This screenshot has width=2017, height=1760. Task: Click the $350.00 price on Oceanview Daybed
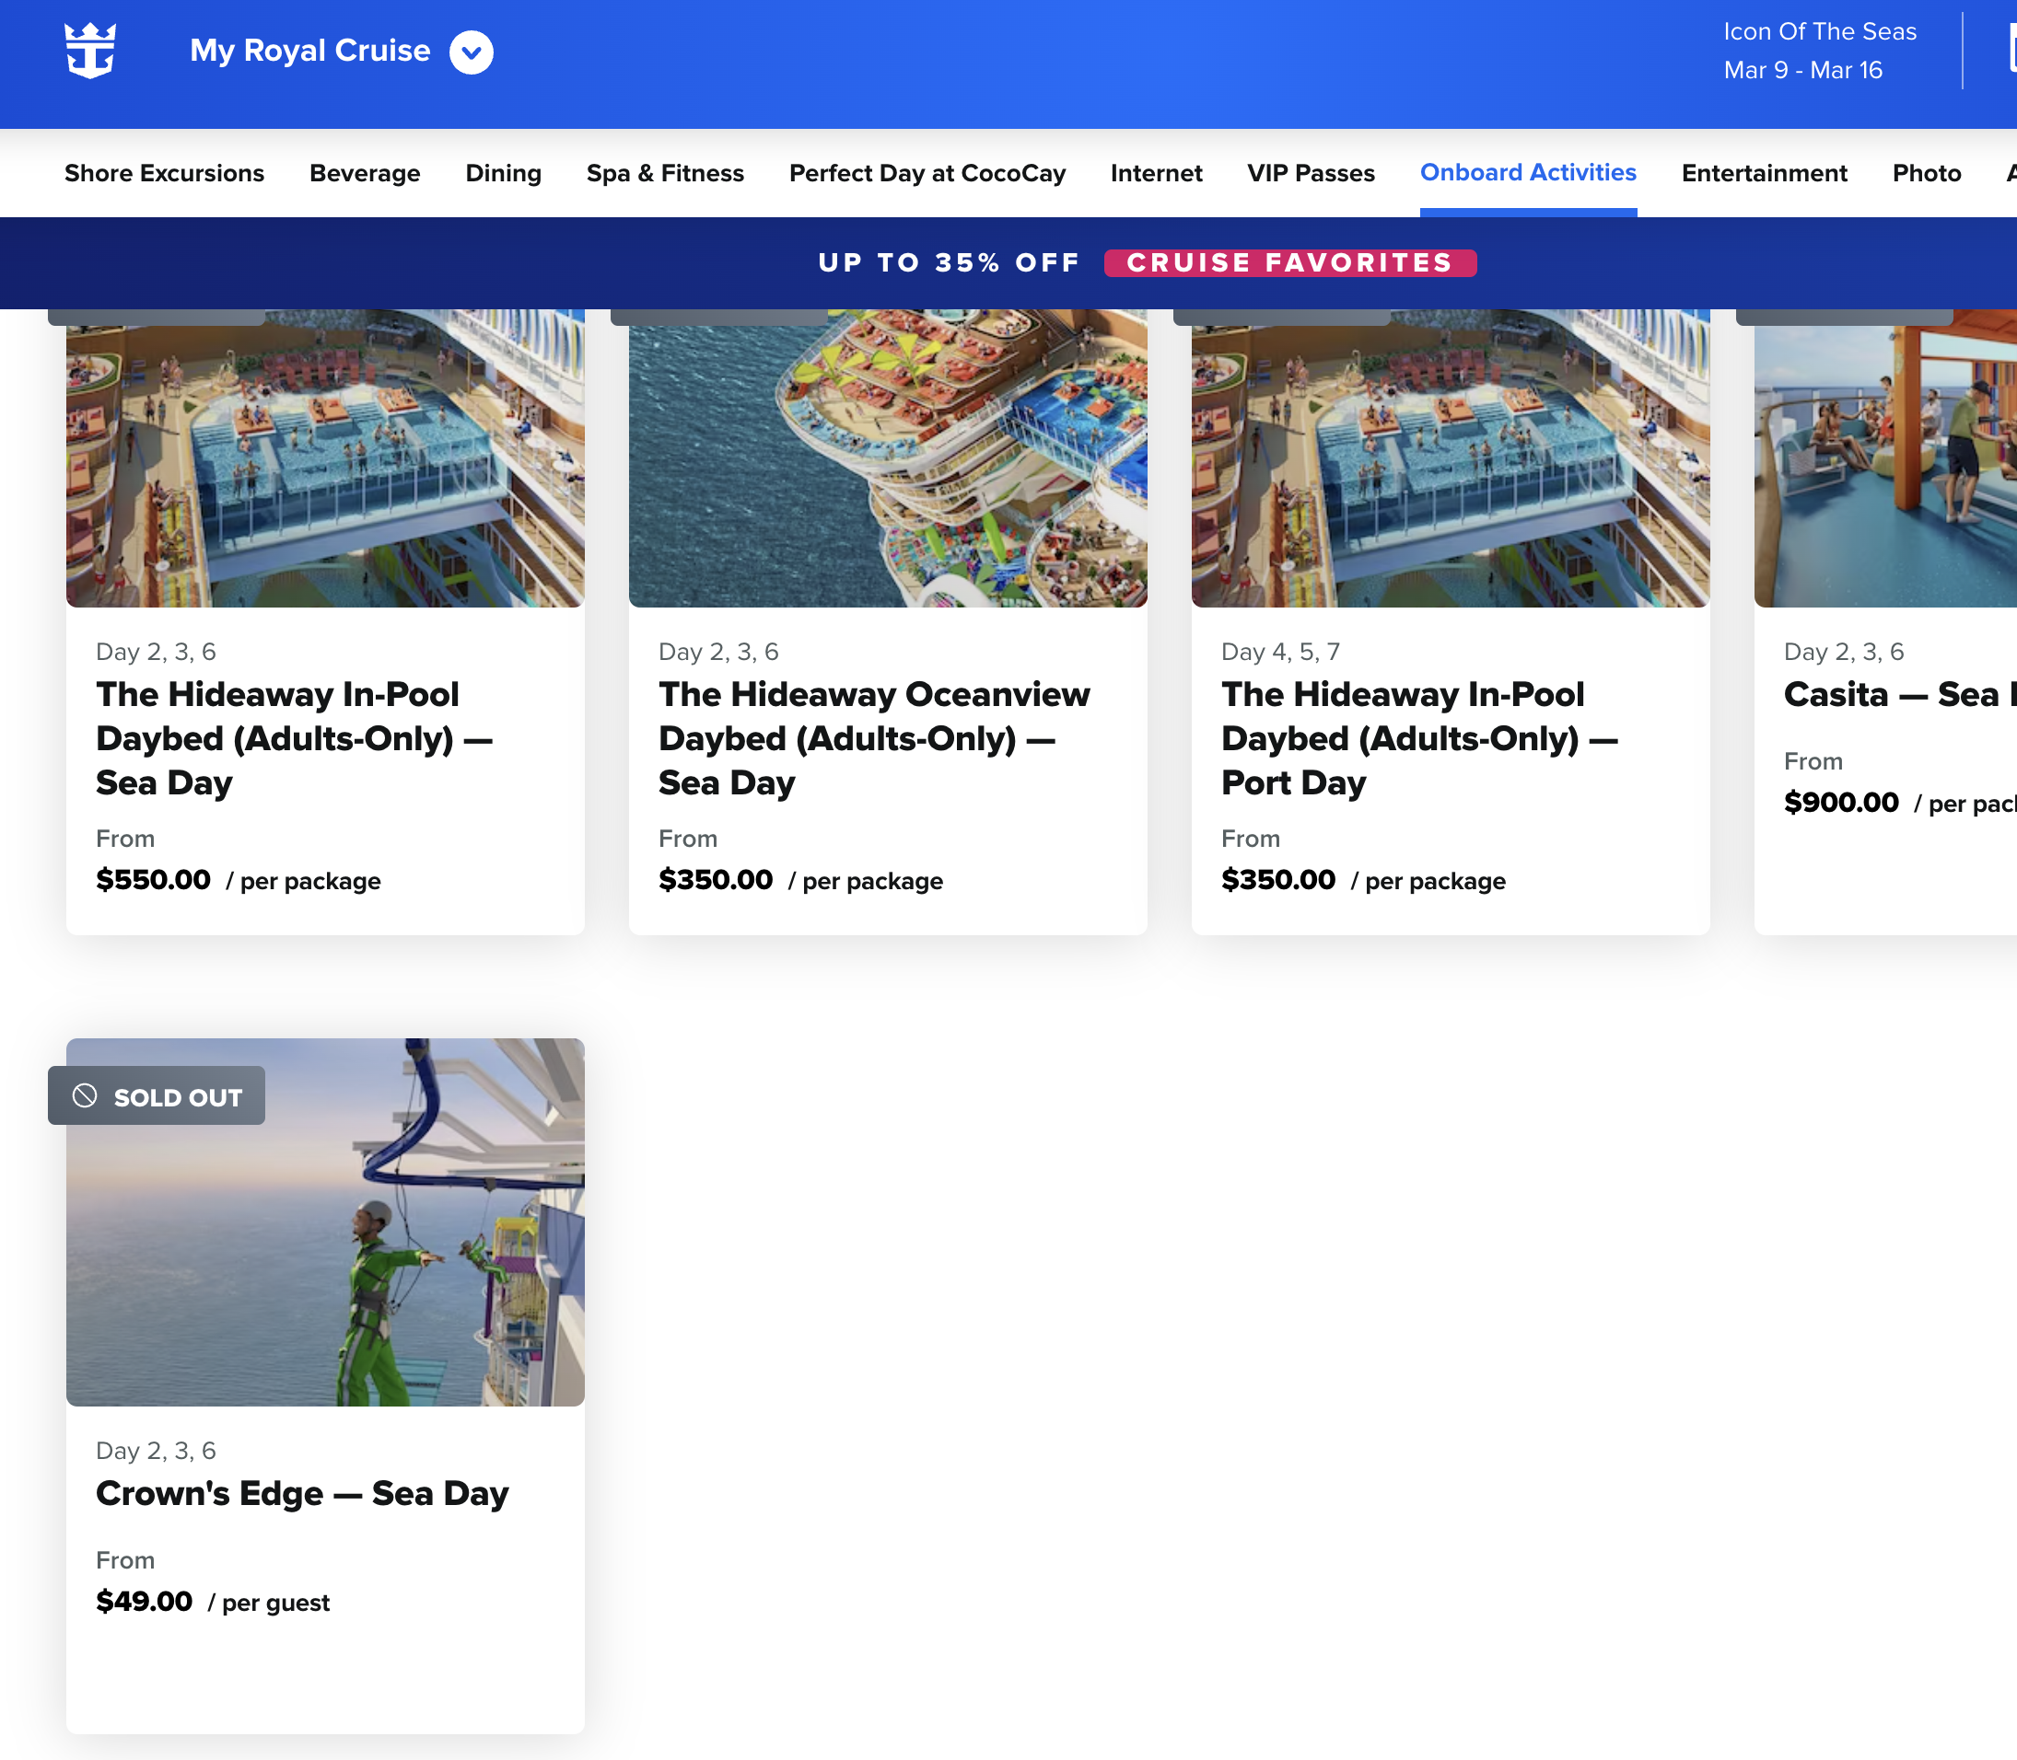tap(716, 880)
